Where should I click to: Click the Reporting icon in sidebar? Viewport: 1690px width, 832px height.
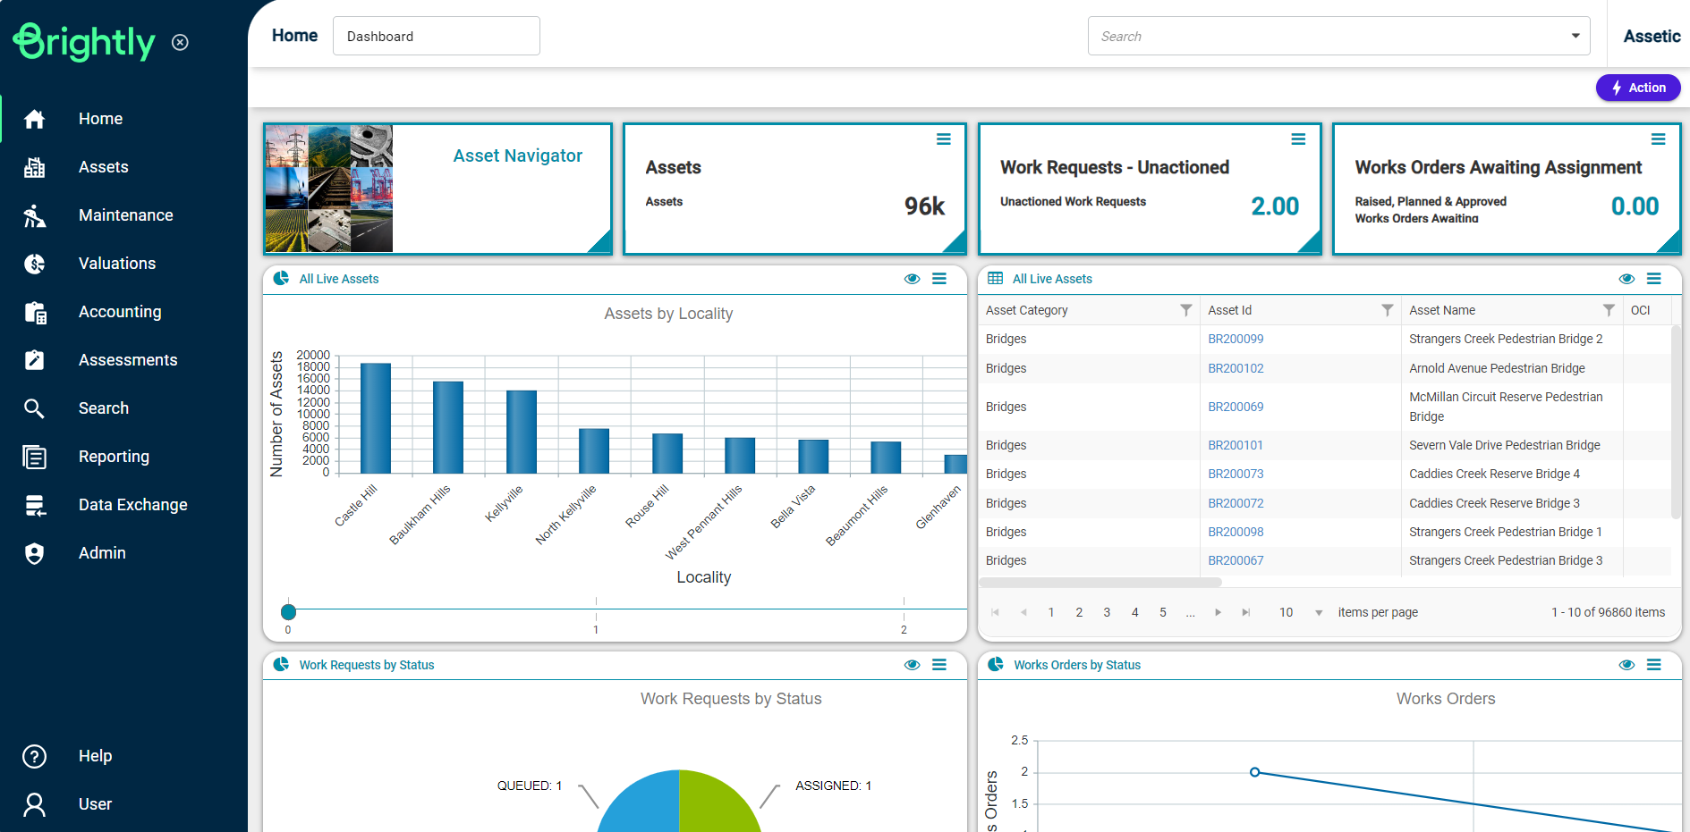click(x=34, y=457)
